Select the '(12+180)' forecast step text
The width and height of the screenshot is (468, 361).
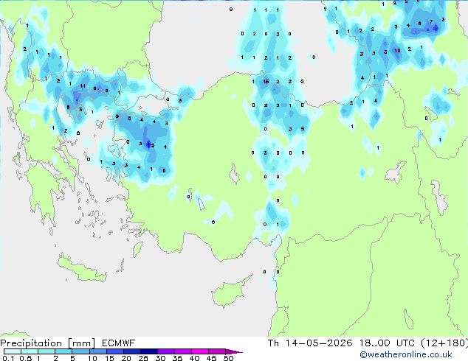pyautogui.click(x=444, y=343)
